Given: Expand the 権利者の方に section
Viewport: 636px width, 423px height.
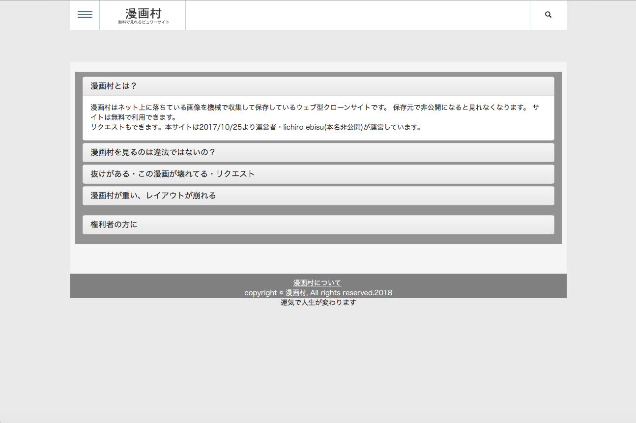Looking at the screenshot, I should point(318,225).
